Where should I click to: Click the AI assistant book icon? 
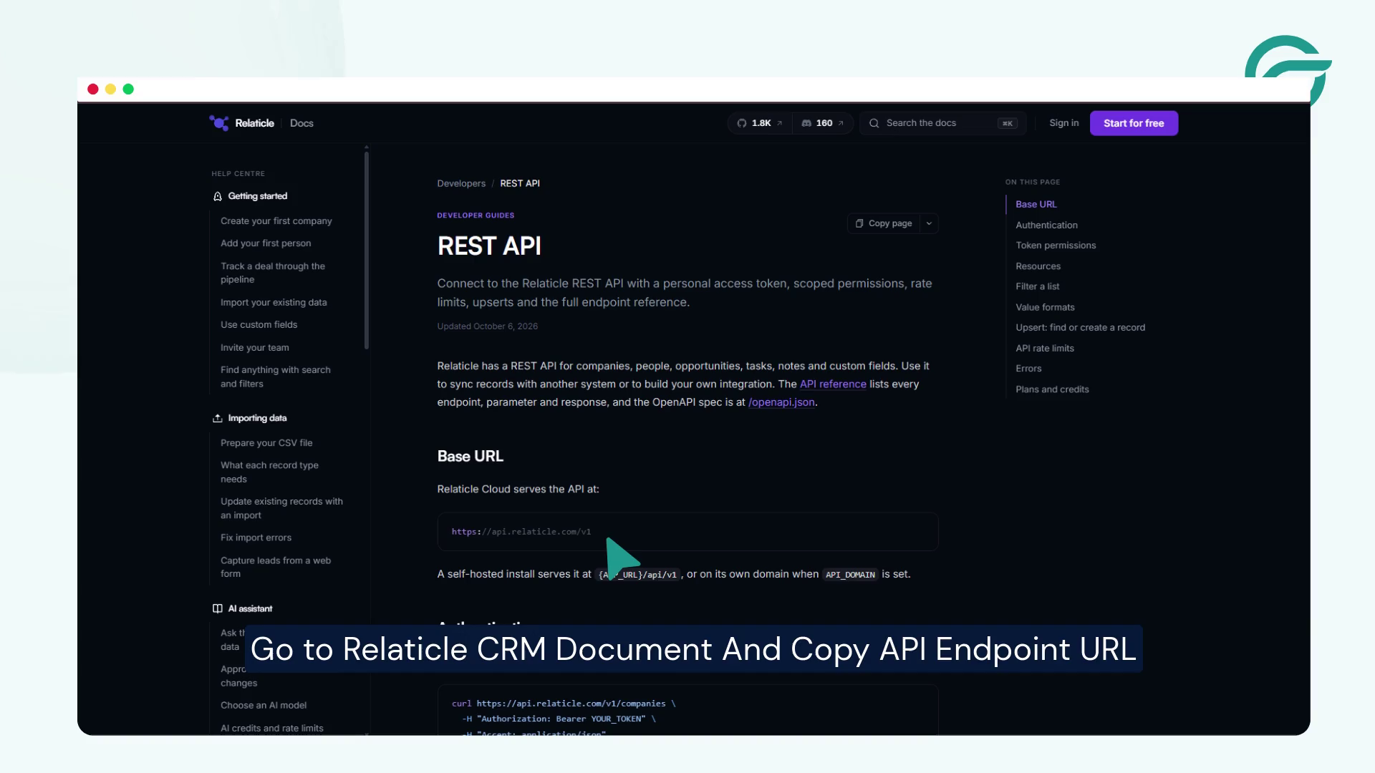[x=218, y=608]
